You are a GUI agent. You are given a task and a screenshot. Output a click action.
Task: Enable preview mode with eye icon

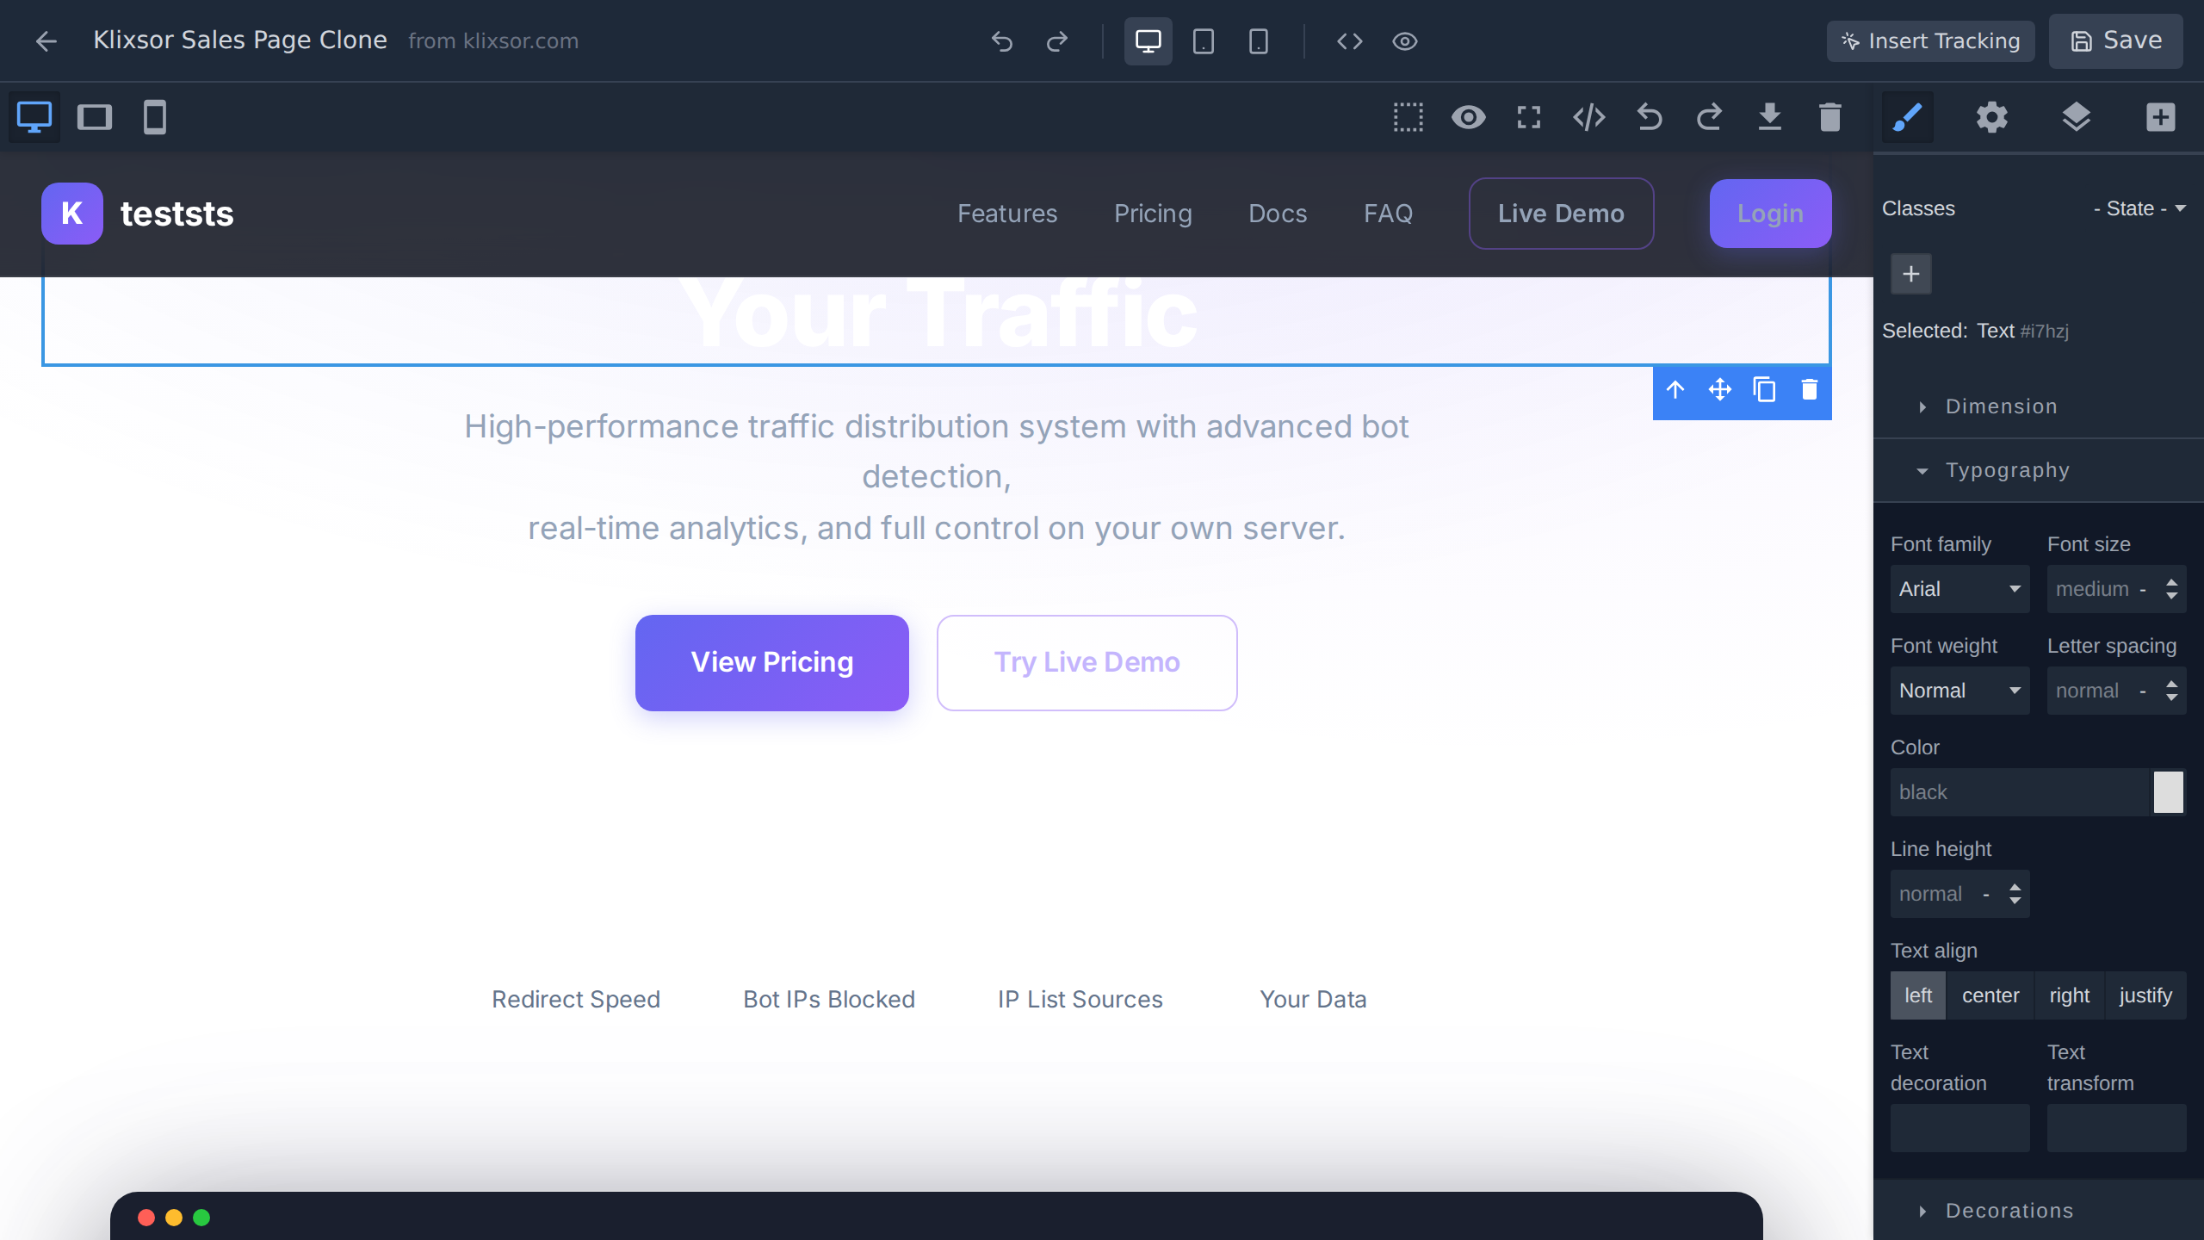point(1469,117)
